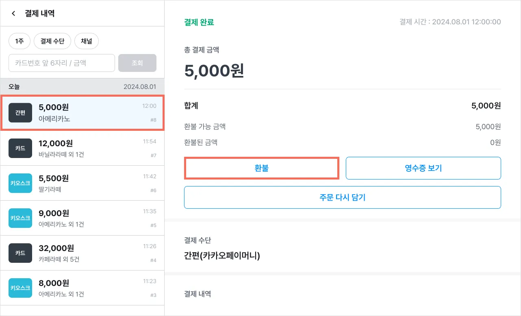
Task: Select the 8,000원 payment entry #3
Action: coord(93,288)
